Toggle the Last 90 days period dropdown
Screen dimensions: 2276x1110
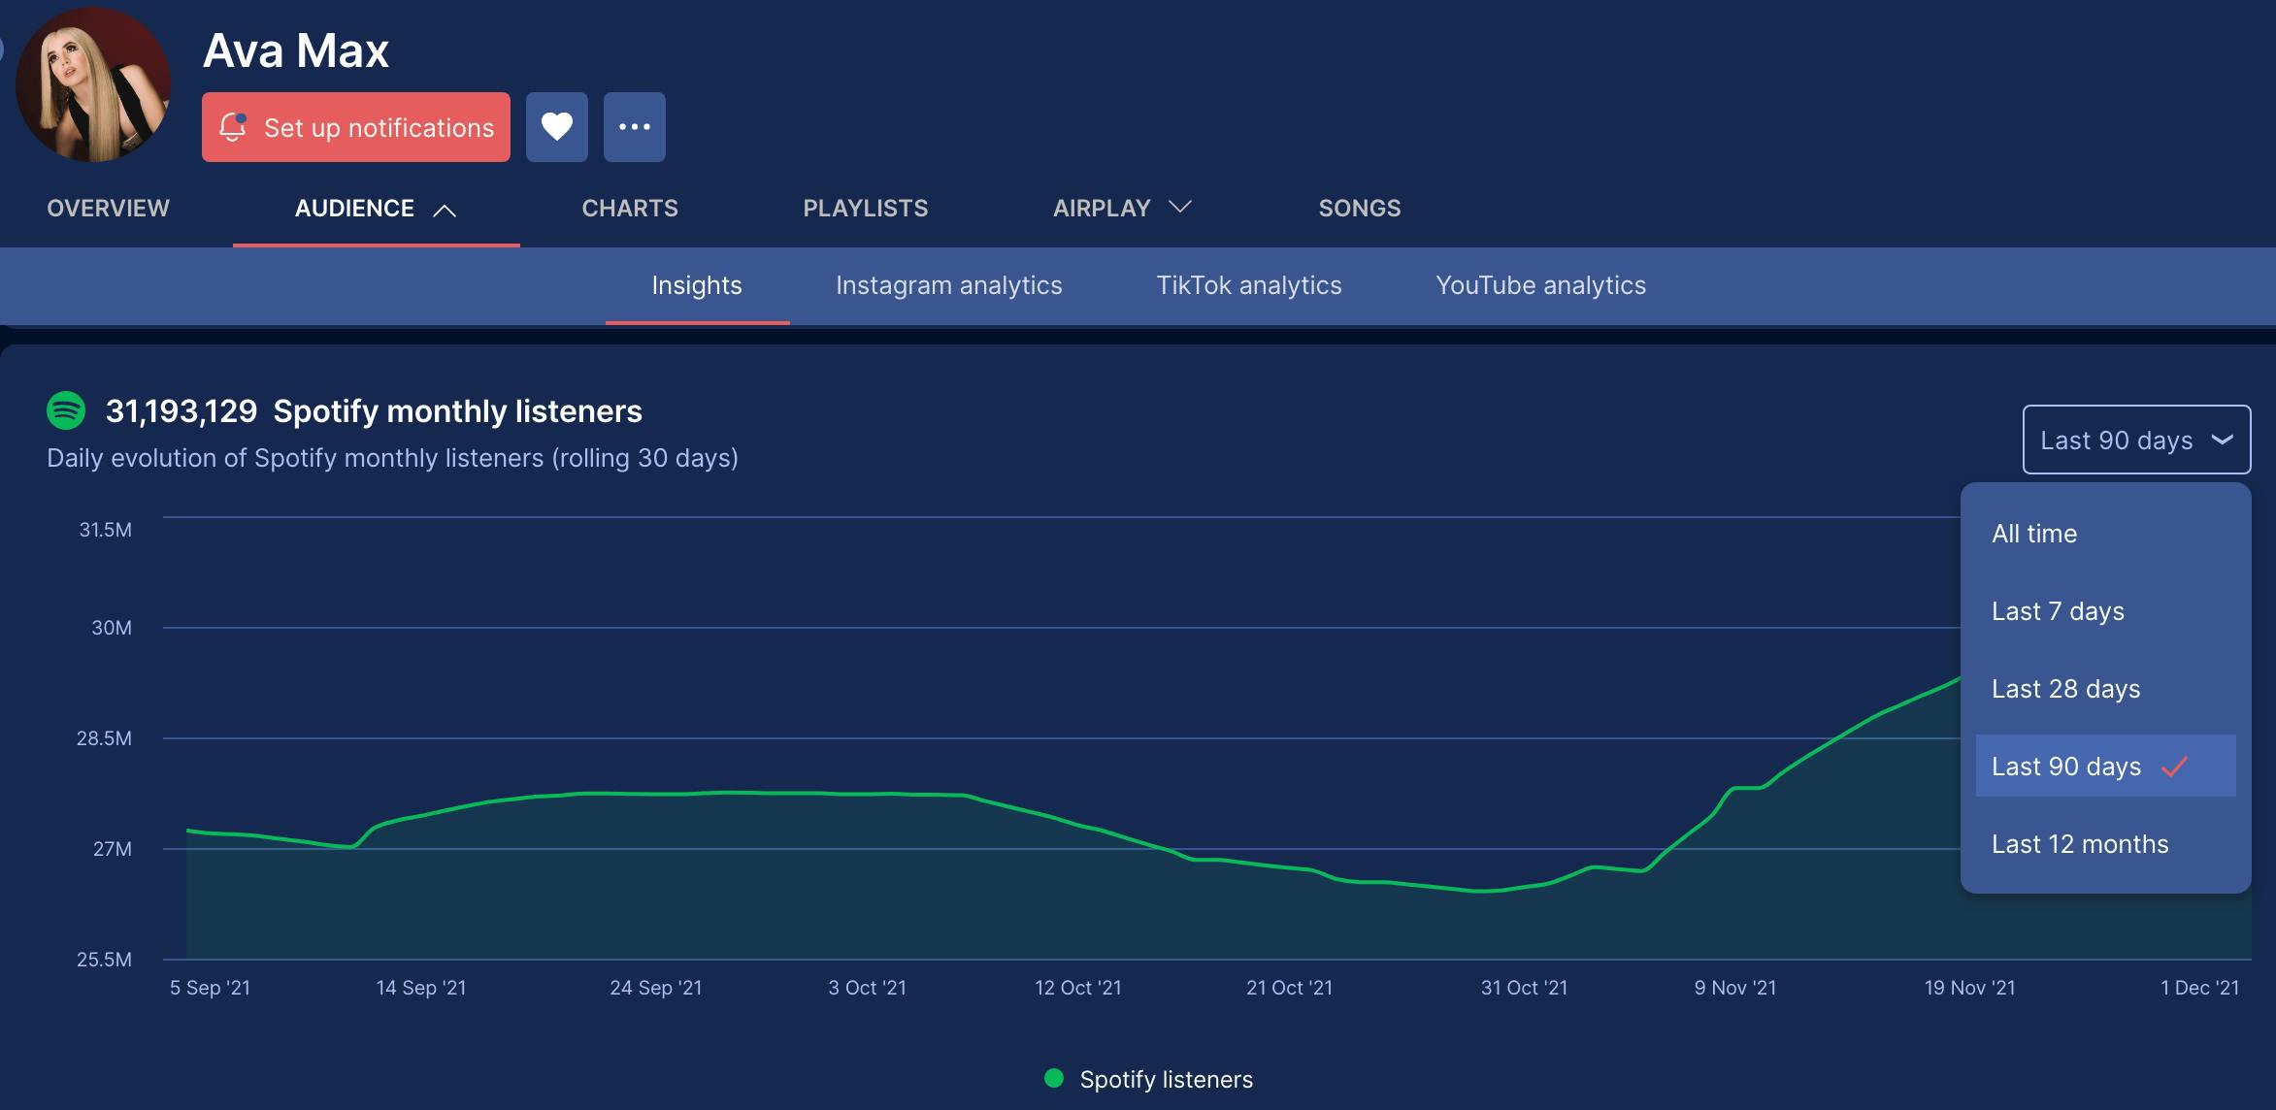point(2135,441)
